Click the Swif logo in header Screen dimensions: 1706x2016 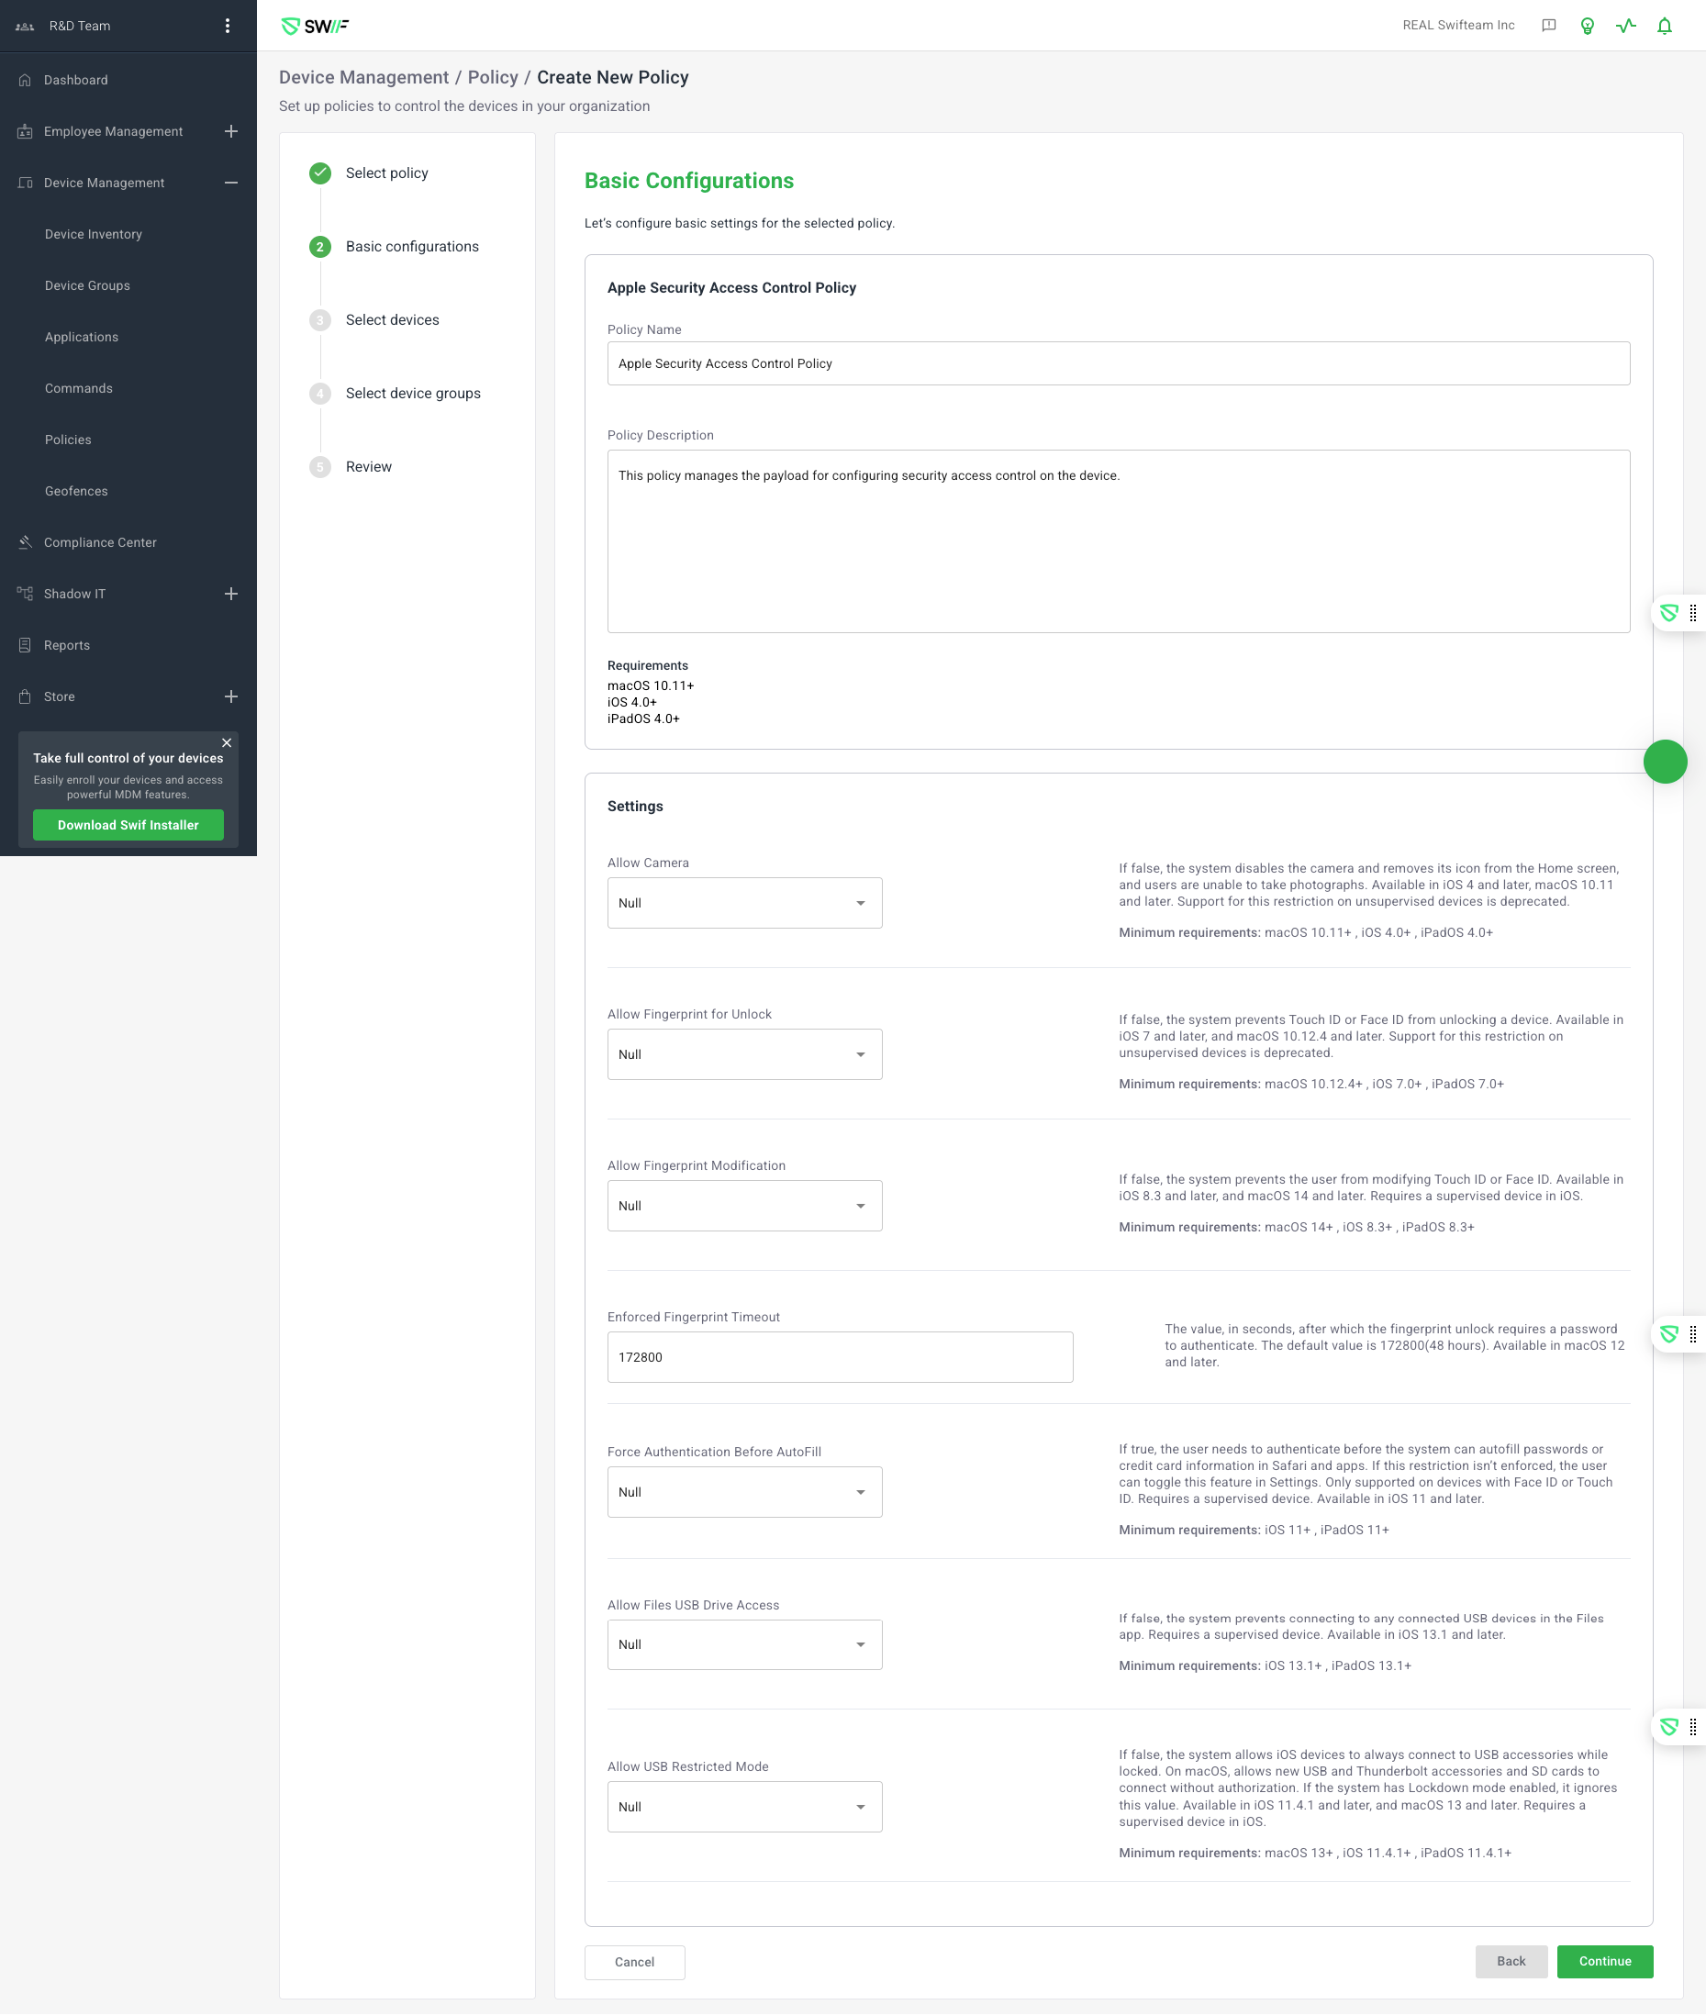click(315, 26)
